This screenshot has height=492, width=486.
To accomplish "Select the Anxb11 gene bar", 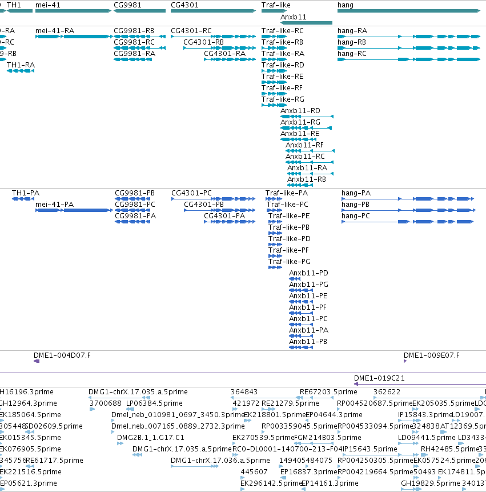I will click(306, 23).
